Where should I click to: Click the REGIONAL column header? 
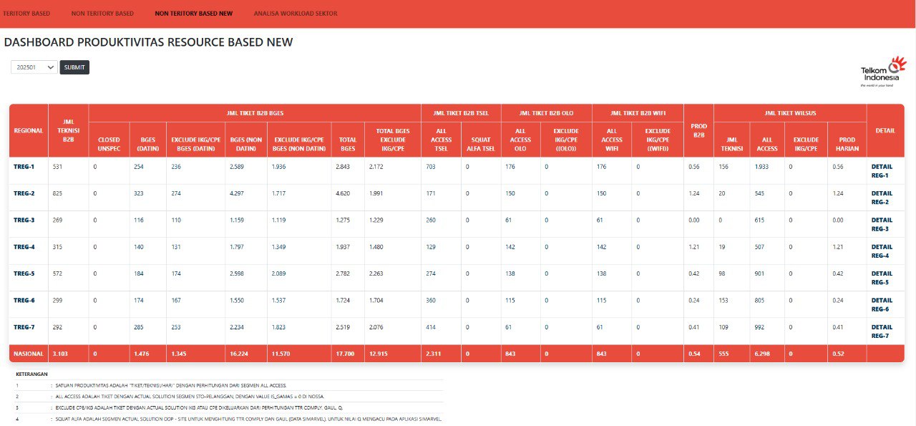[x=29, y=130]
